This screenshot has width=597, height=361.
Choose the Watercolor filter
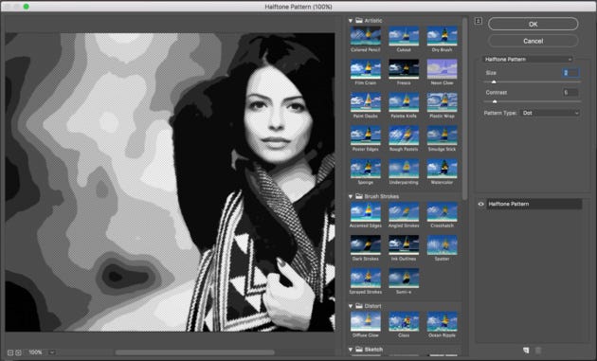point(442,169)
